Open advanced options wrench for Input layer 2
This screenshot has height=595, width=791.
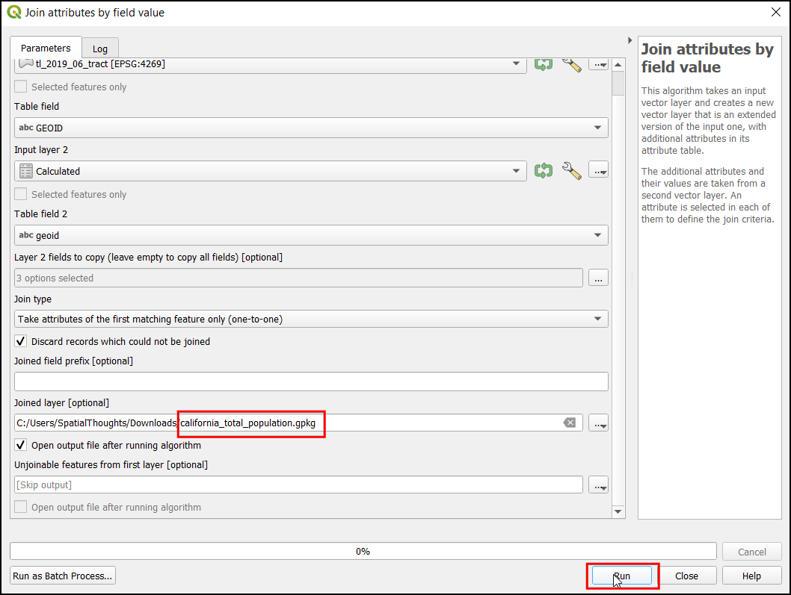[x=572, y=171]
